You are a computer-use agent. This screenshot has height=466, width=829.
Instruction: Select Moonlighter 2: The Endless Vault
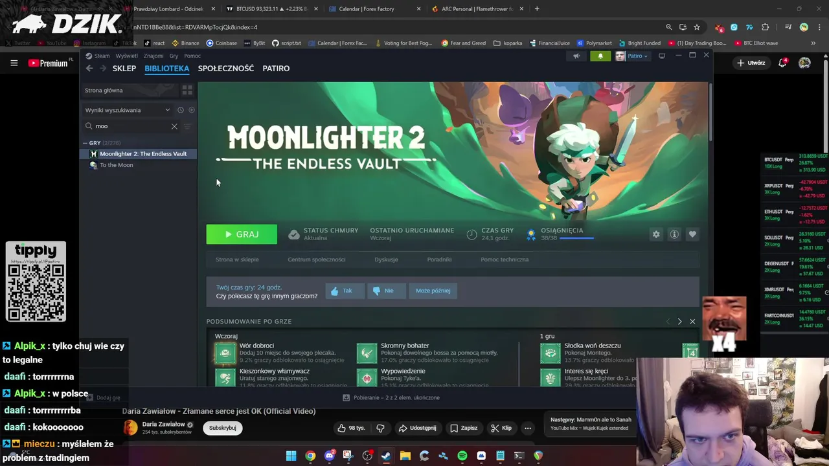pos(139,154)
